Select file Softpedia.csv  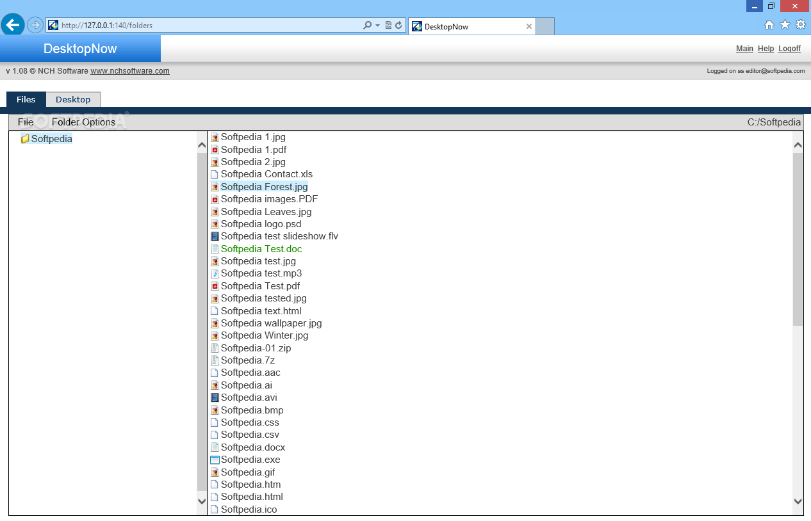pyautogui.click(x=250, y=435)
